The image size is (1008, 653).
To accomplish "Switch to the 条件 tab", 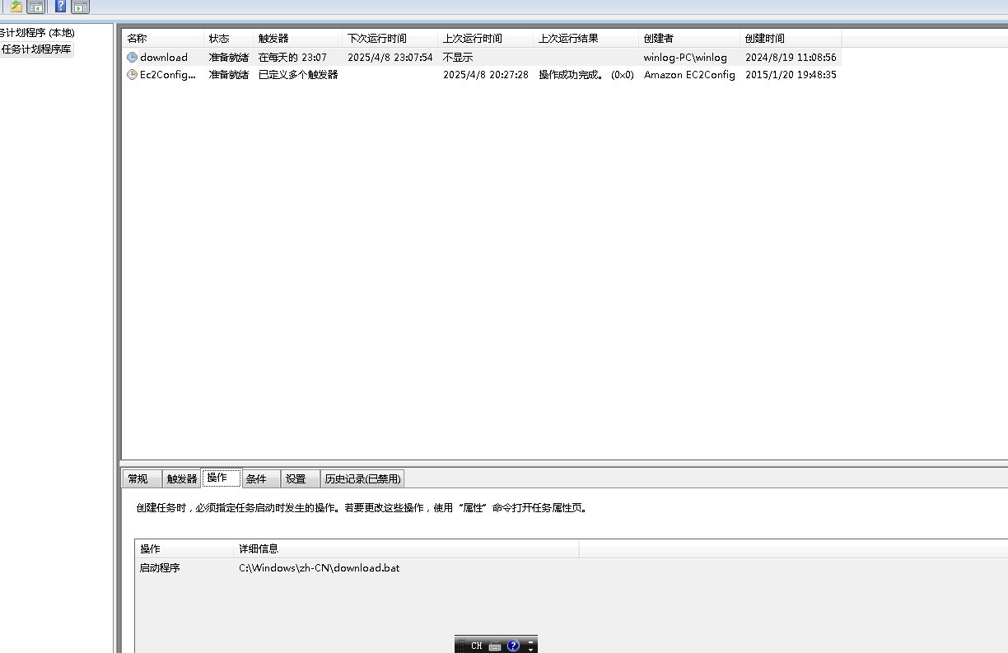I will [x=256, y=479].
